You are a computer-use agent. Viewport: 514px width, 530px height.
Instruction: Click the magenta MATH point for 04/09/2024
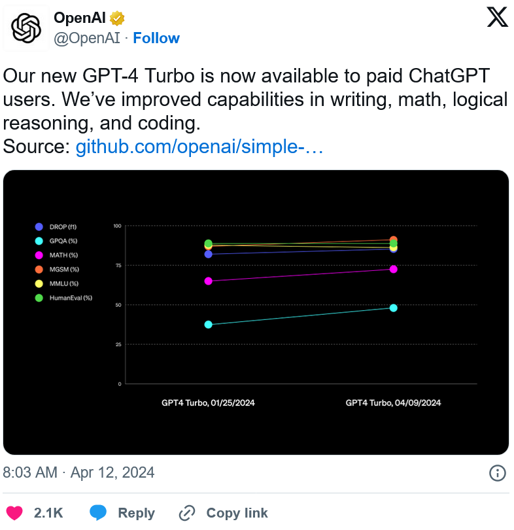tap(394, 270)
